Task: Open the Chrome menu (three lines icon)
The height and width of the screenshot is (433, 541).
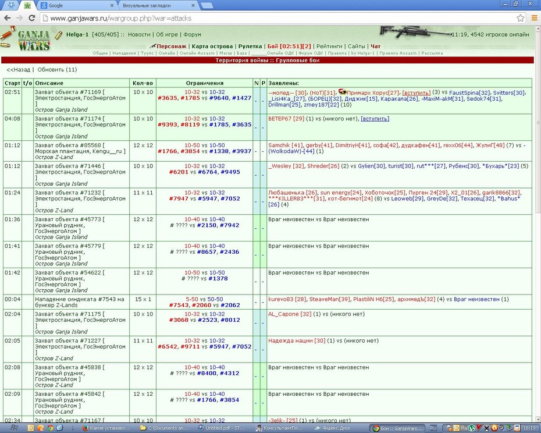Action: 534,18
